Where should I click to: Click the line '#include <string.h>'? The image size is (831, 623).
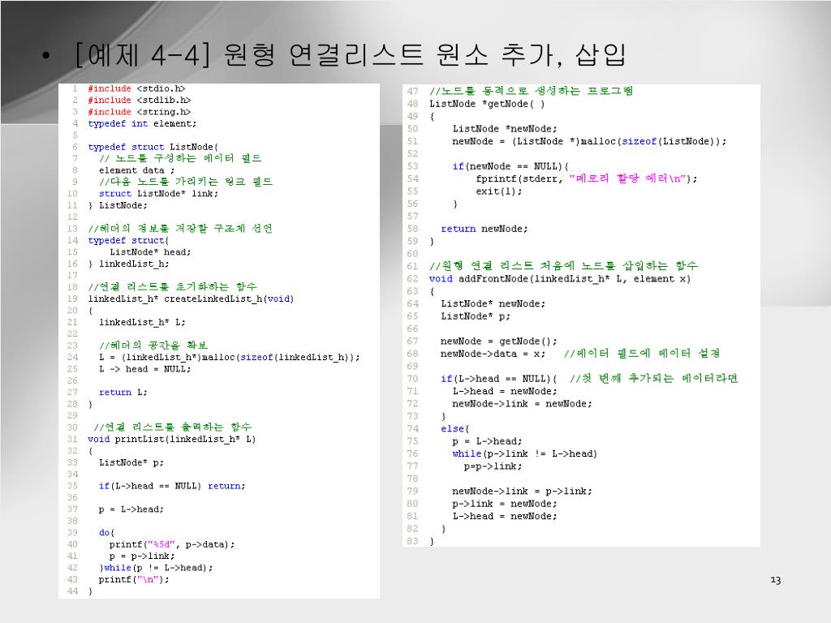coord(140,112)
